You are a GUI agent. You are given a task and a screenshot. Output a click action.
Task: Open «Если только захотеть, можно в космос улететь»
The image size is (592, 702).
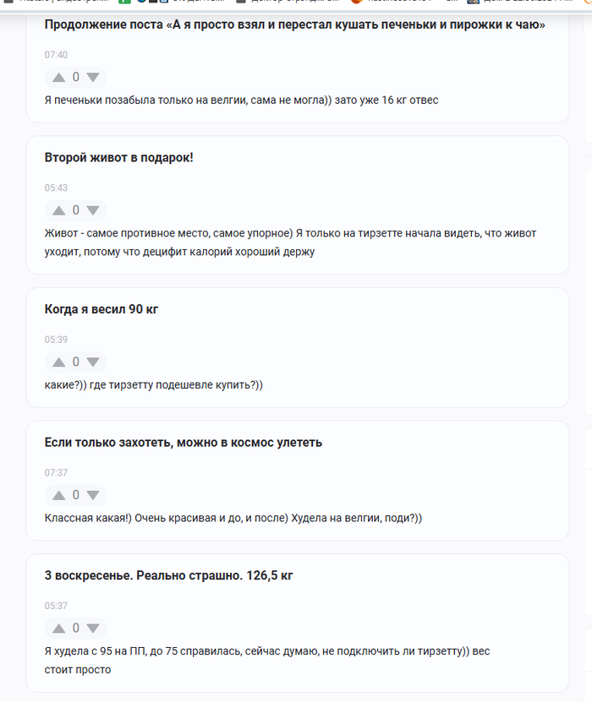[x=184, y=443]
